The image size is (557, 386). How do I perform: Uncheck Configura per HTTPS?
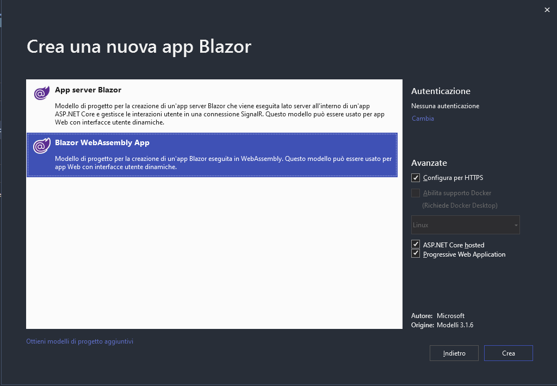(416, 177)
